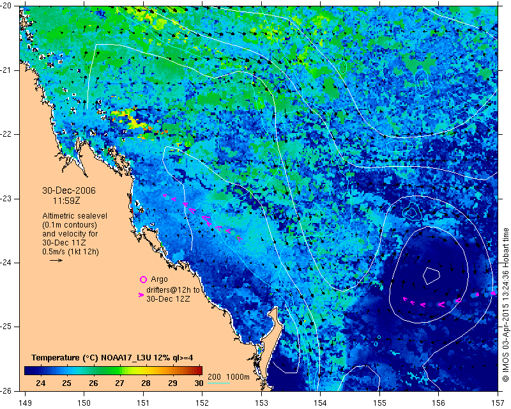The height and width of the screenshot is (409, 511).
Task: Select the Altimetric sealevel caption line
Action: (x=75, y=216)
